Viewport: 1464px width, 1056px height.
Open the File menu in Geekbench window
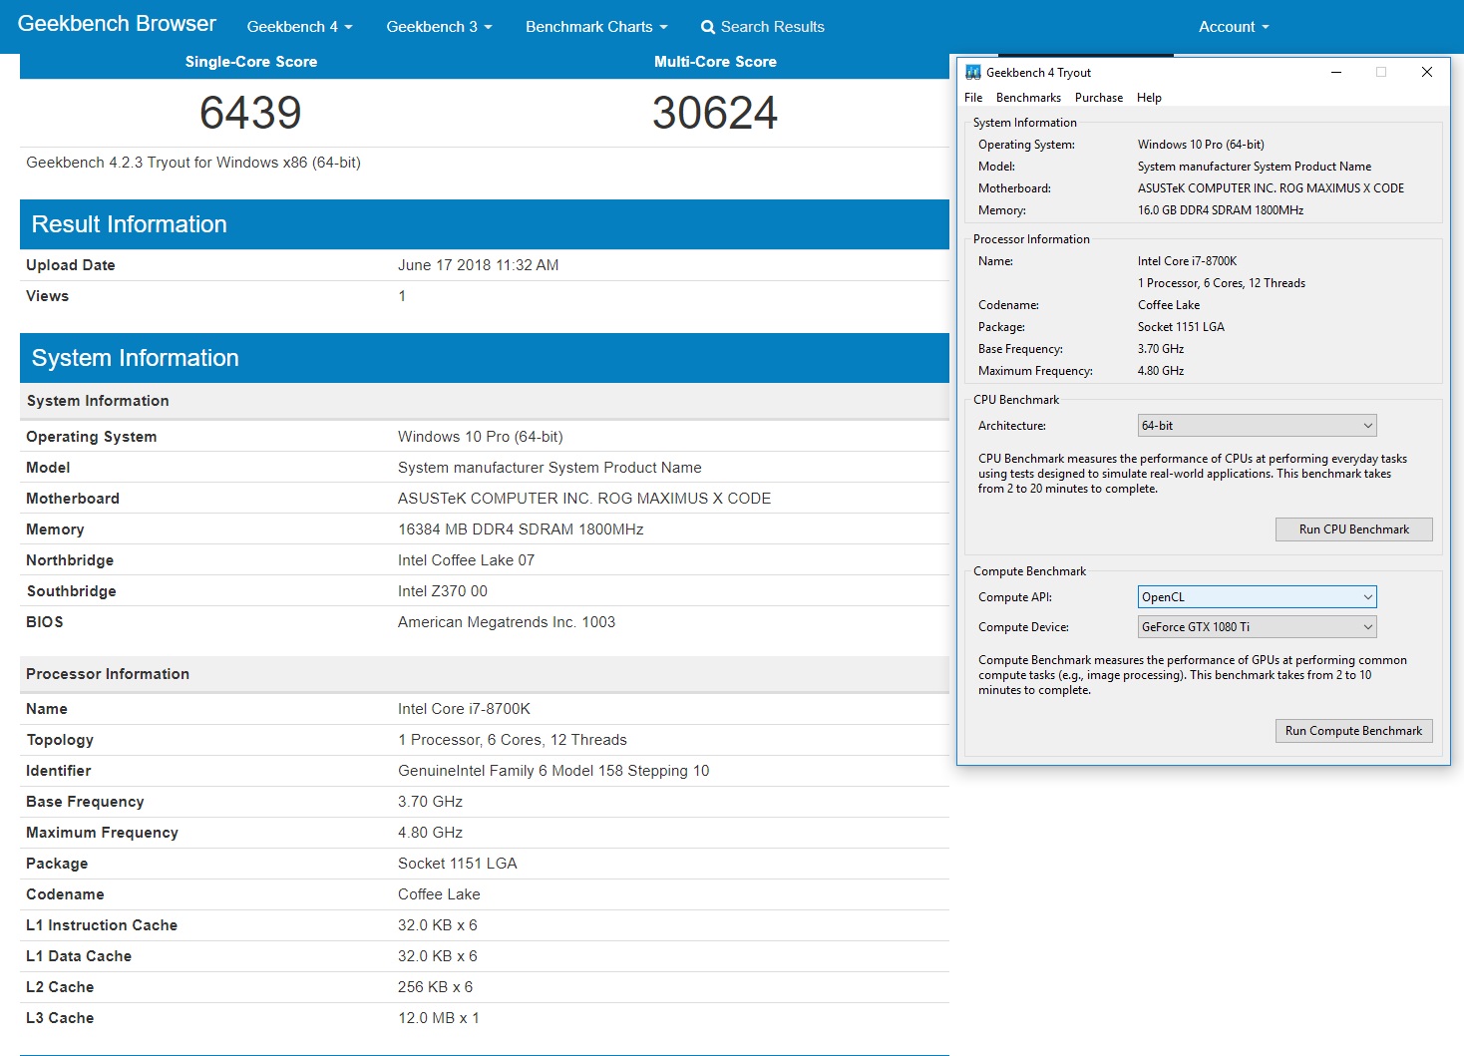(x=973, y=98)
